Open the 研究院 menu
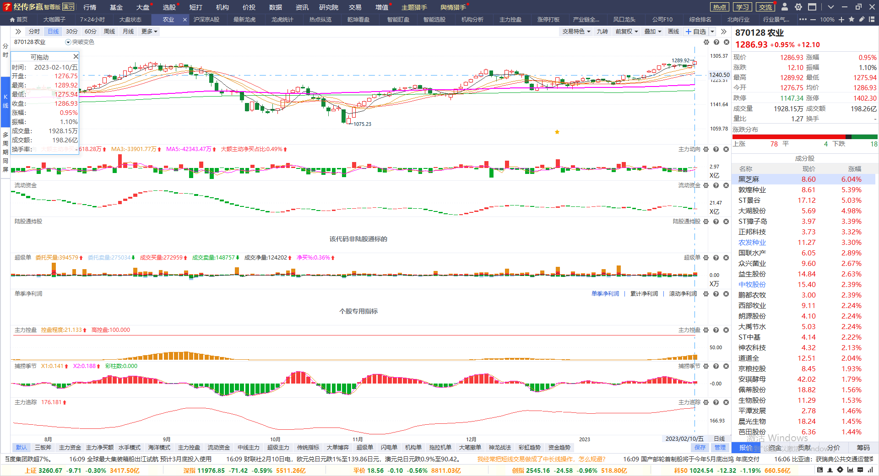The width and height of the screenshot is (879, 476). click(329, 7)
